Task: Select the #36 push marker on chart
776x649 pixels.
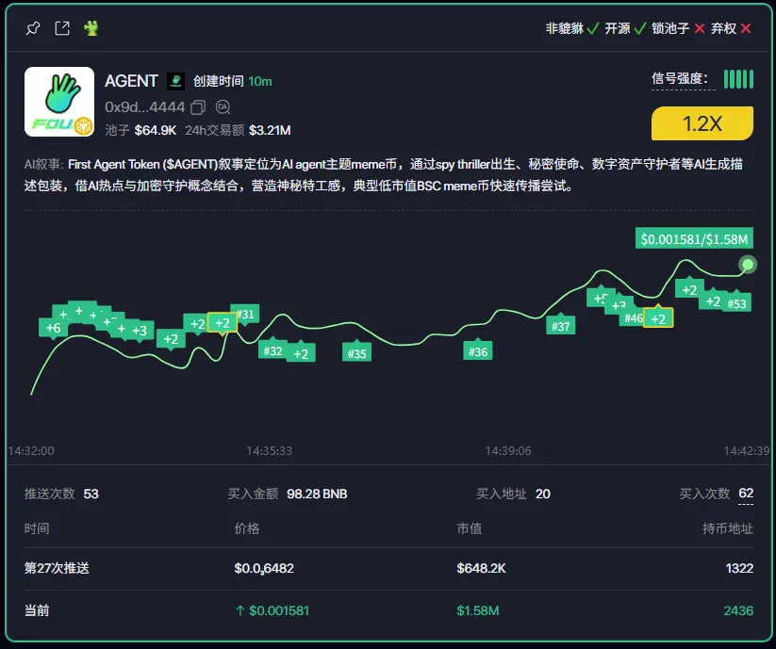Action: [478, 350]
